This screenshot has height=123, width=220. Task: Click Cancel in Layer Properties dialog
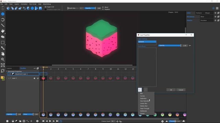pyautogui.click(x=181, y=90)
